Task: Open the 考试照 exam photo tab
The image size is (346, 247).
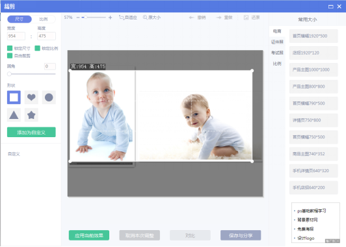Action: coord(277,53)
